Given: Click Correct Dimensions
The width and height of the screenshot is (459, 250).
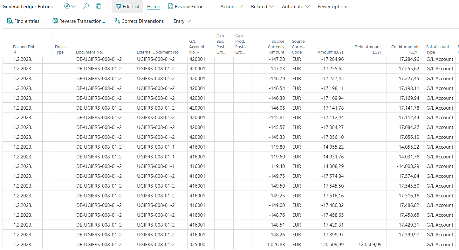Looking at the screenshot, I should [139, 21].
